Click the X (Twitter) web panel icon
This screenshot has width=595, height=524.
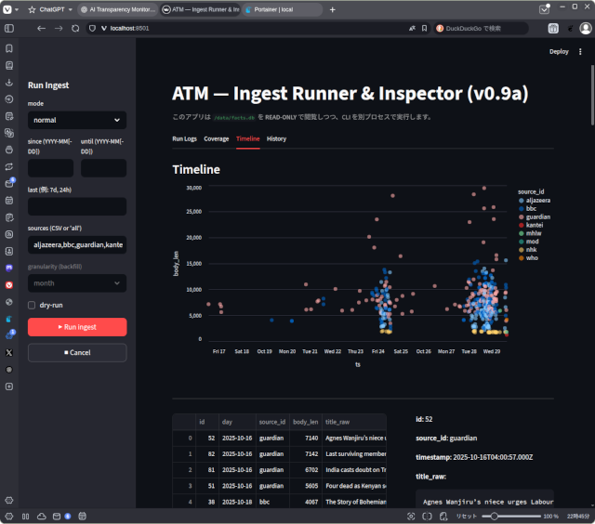pos(9,352)
